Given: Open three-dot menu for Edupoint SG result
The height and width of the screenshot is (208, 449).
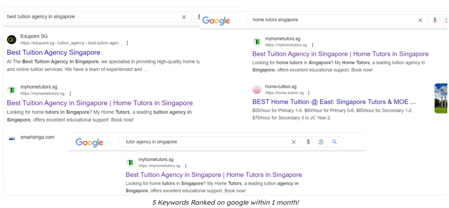Looking at the screenshot, I should point(127,43).
